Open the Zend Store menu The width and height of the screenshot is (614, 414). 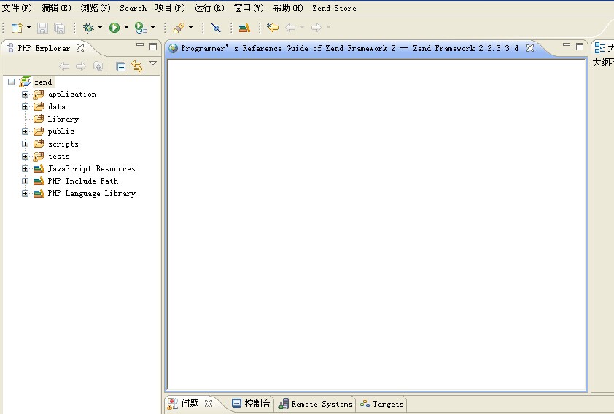pos(334,8)
